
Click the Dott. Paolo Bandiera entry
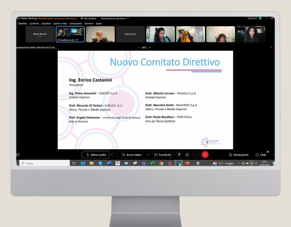coord(169,119)
